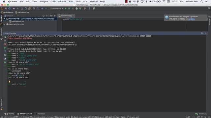This screenshot has width=211, height=118.
Task: Synchronize files with the refresh toolbar icon
Action: coord(9,9)
